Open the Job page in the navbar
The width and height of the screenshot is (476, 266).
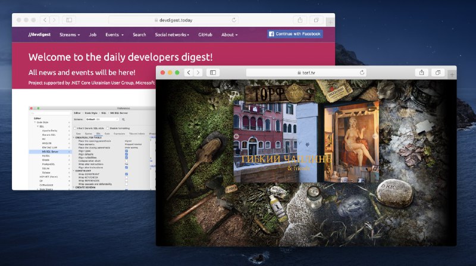93,35
